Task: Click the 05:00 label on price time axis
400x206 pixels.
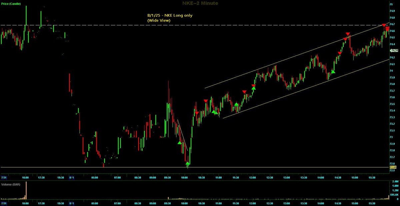Action: click(x=94, y=178)
